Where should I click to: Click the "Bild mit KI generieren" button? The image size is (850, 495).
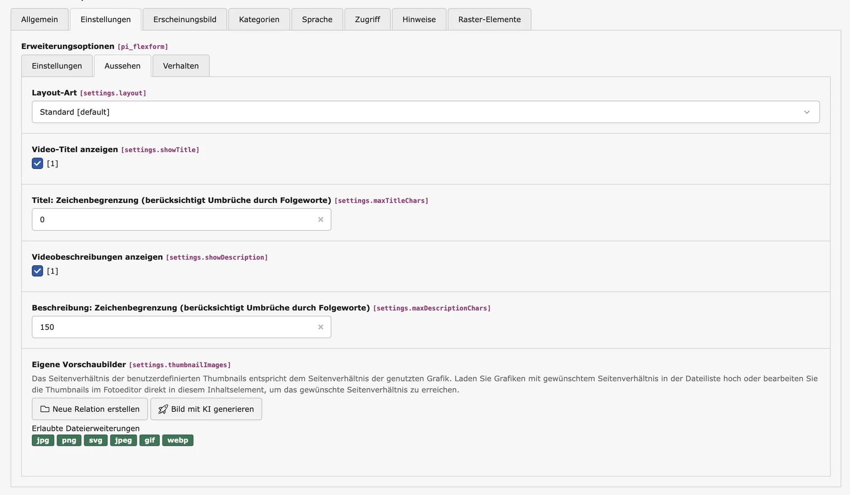click(x=206, y=409)
